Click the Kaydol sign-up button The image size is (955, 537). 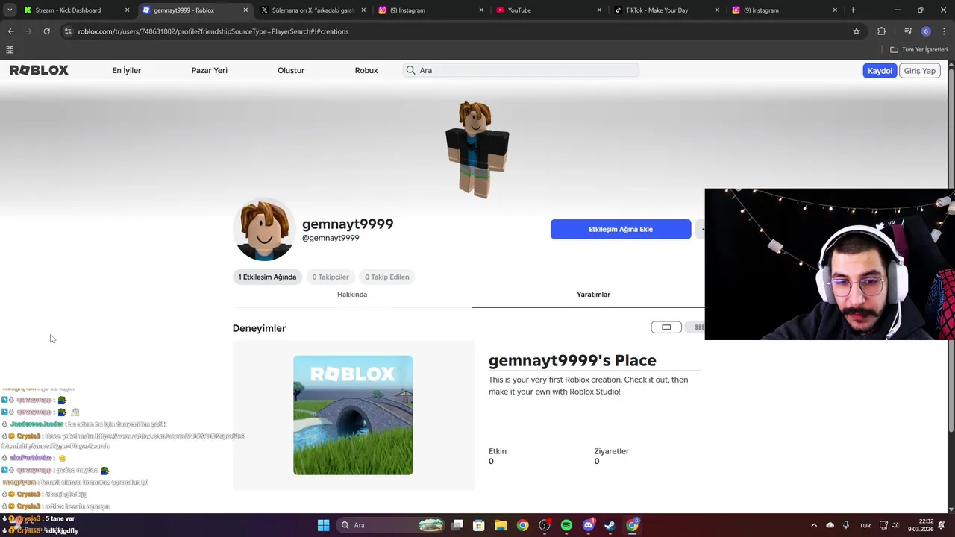click(880, 71)
